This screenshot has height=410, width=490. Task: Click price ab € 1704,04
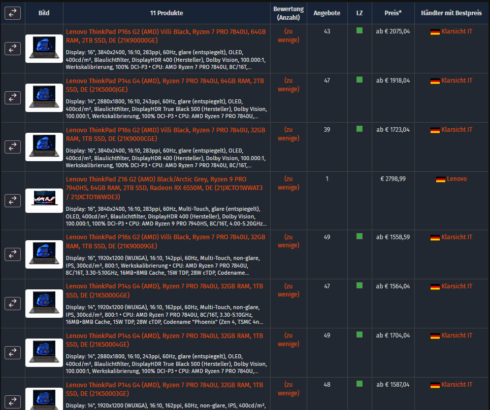[x=393, y=336]
